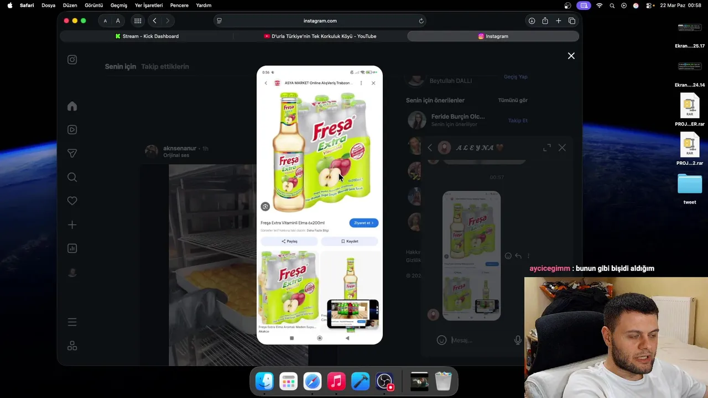Show Safari downloads

532,20
